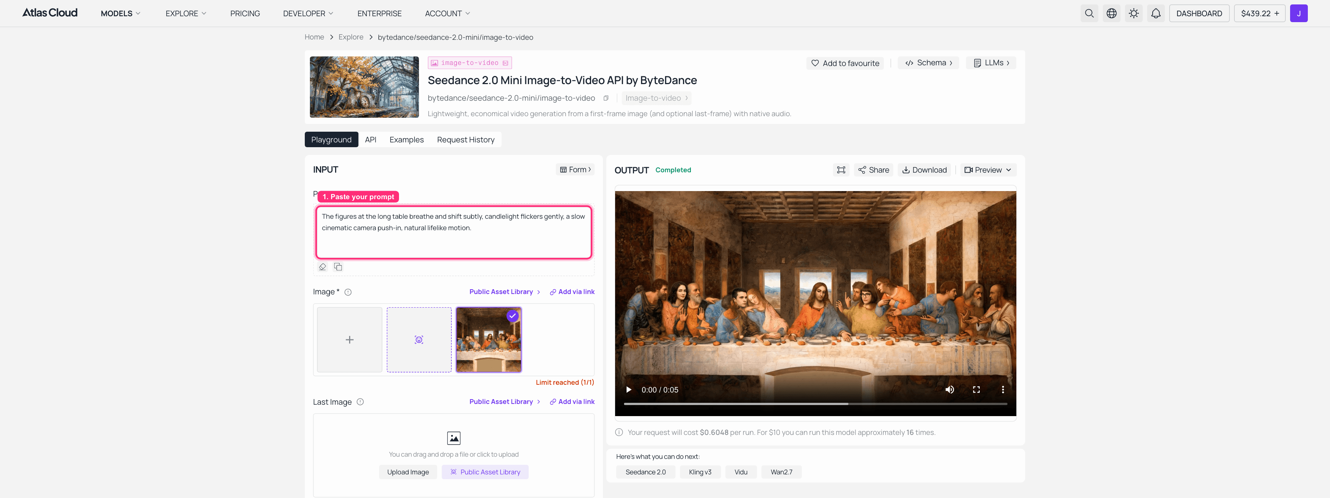1330x498 pixels.
Task: Open the EXPLORE dropdown menu
Action: coord(185,13)
